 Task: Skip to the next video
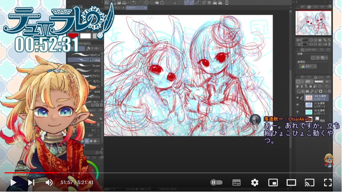tap(31, 182)
